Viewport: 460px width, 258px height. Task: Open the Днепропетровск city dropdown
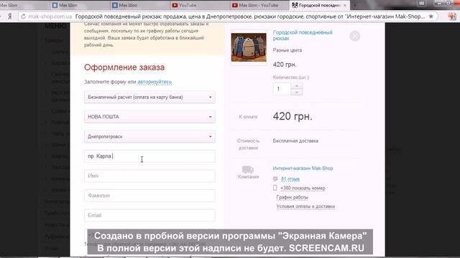[149, 137]
